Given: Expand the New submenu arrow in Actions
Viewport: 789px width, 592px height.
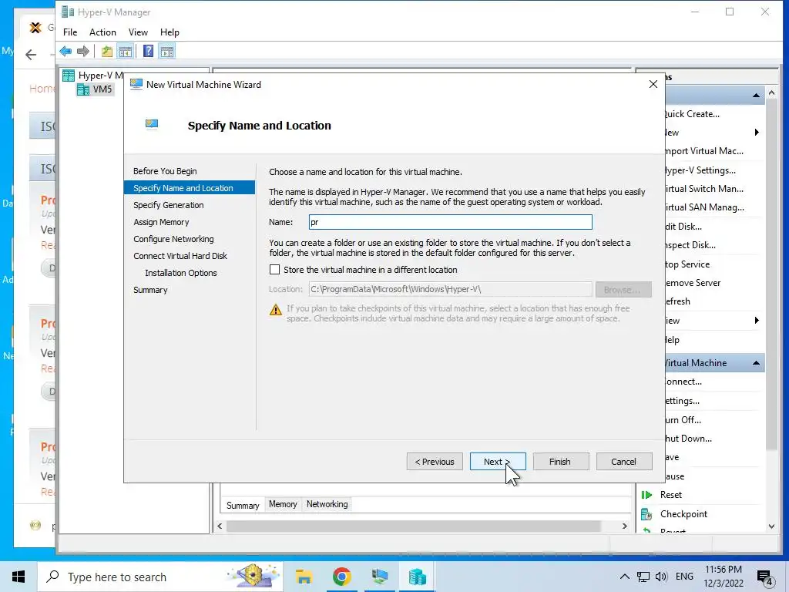Looking at the screenshot, I should 757,133.
